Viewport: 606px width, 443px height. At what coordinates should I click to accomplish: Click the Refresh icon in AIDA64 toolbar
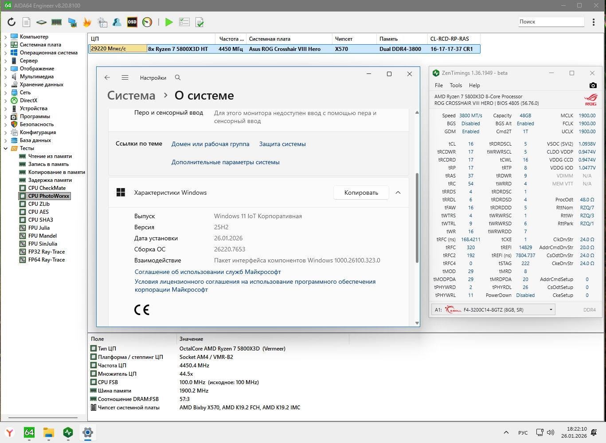(x=12, y=22)
